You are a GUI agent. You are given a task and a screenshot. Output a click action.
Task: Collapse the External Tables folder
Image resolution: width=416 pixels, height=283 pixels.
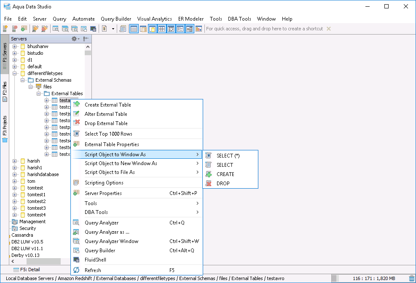click(x=38, y=93)
